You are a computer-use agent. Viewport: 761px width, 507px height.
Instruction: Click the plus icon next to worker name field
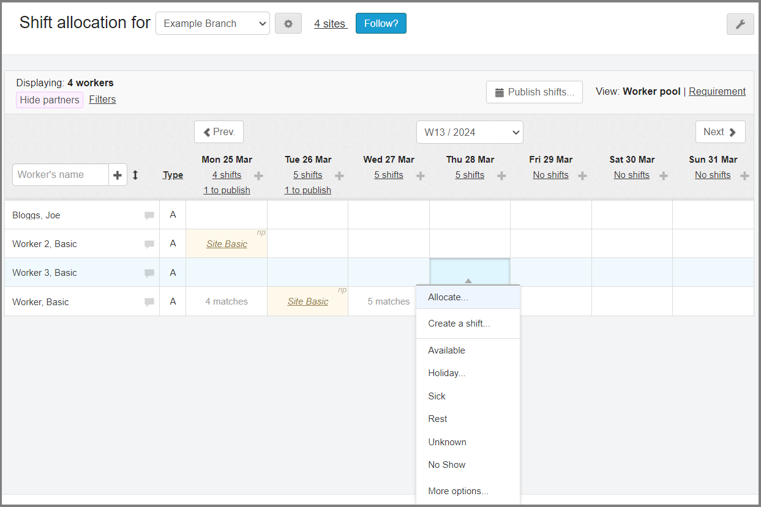(118, 175)
